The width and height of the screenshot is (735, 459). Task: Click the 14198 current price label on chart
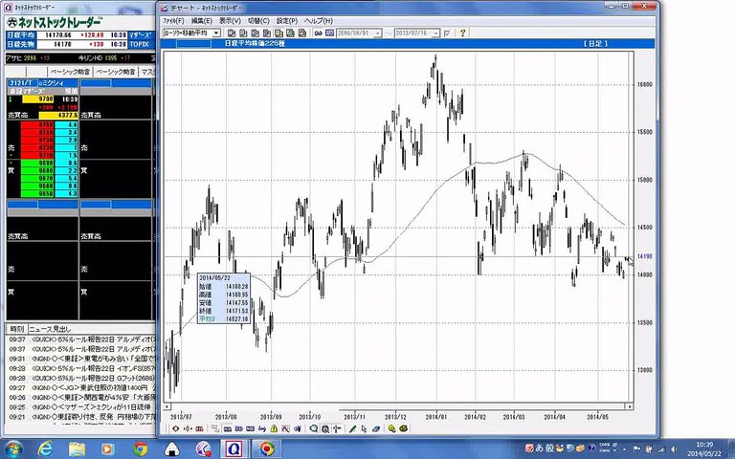coord(644,256)
